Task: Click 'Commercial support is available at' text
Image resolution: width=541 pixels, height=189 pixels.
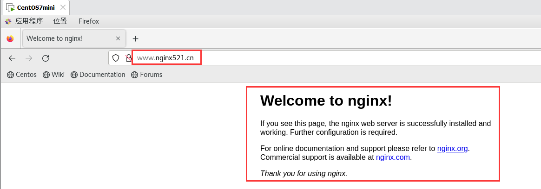Action: pyautogui.click(x=317, y=157)
